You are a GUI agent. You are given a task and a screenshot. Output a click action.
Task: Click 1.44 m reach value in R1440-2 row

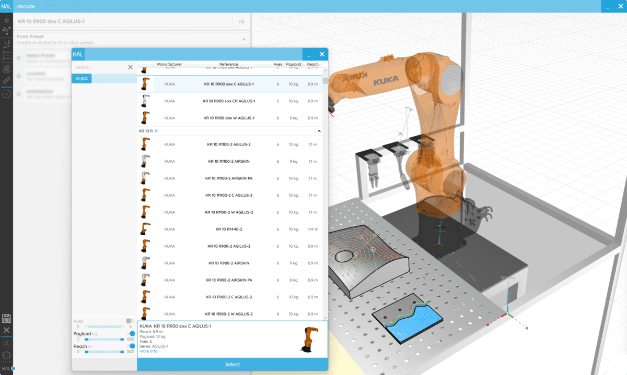pos(313,229)
